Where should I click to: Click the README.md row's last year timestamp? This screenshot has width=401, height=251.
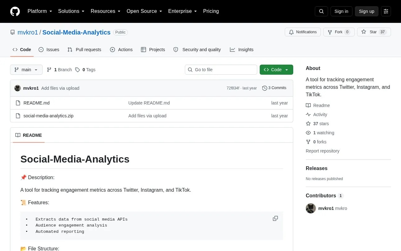(x=279, y=103)
